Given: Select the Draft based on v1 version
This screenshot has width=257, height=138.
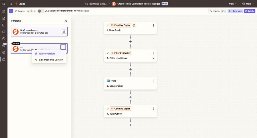Looking at the screenshot, I should tap(39, 32).
